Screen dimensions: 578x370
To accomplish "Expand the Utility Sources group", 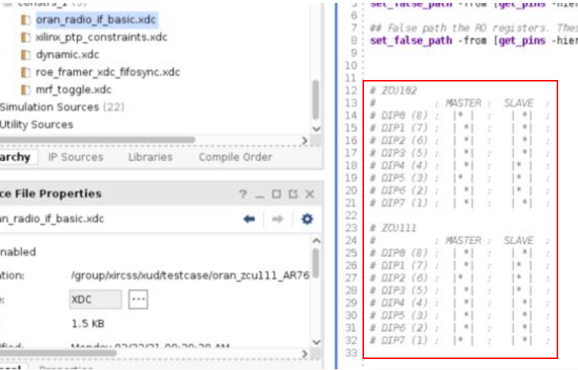I will coord(36,125).
